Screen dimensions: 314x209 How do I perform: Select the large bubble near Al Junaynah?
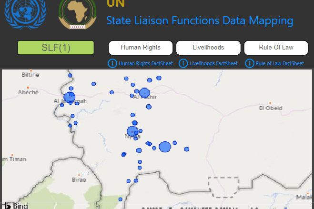[70, 98]
